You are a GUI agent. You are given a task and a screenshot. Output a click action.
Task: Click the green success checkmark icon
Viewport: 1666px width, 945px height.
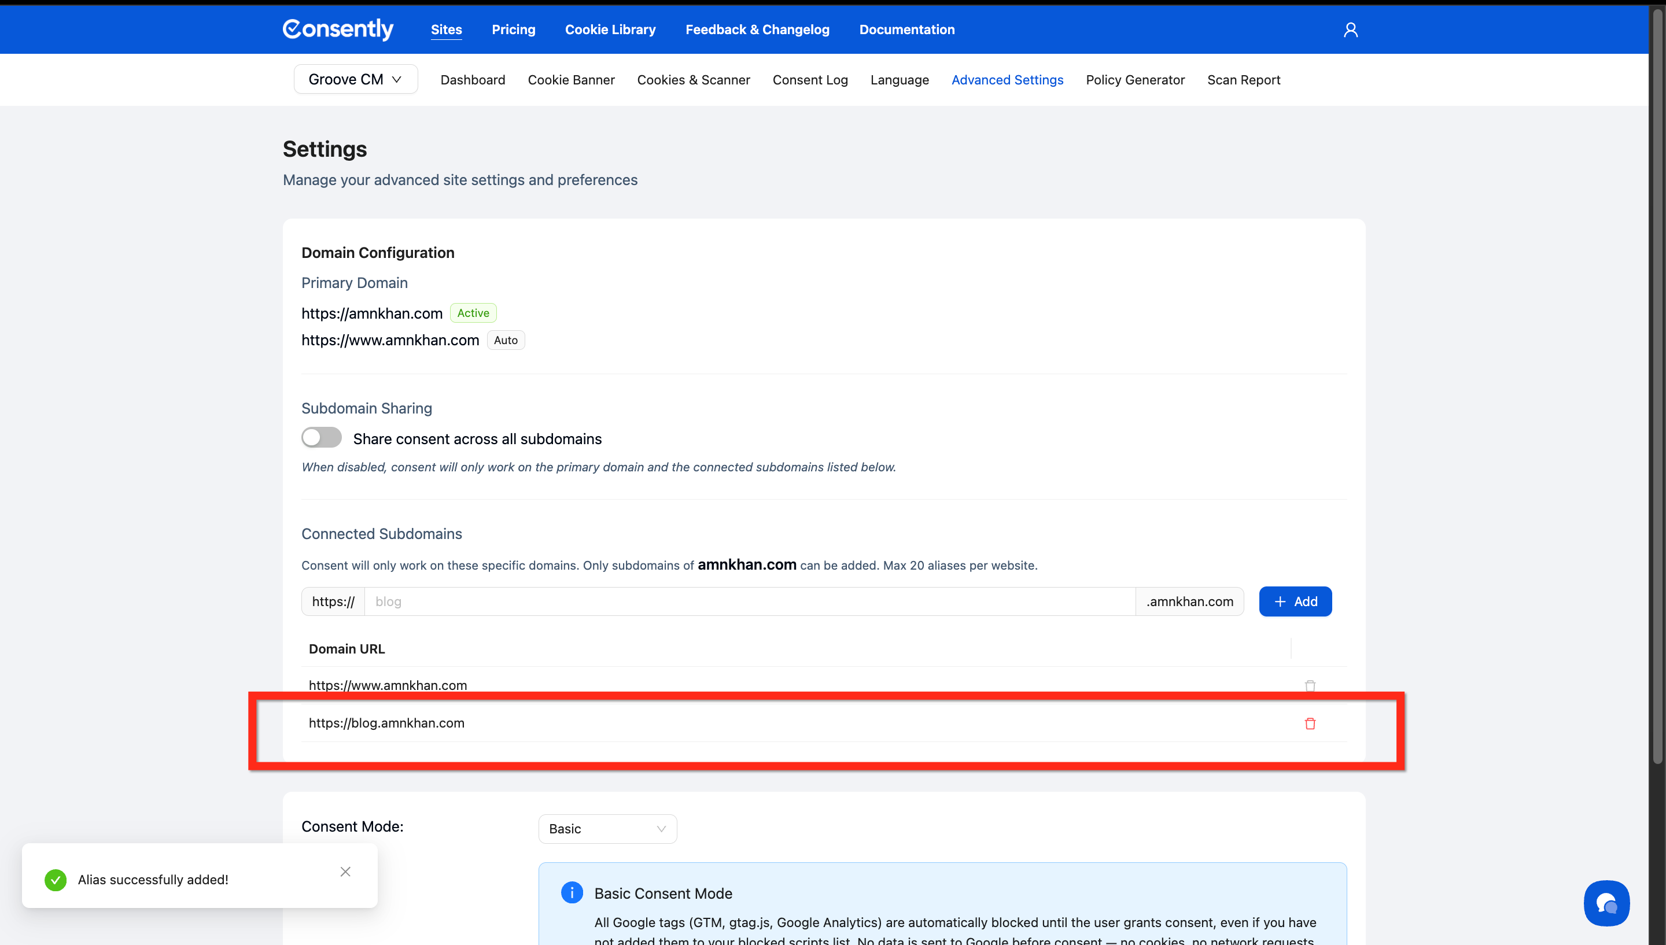pos(56,880)
